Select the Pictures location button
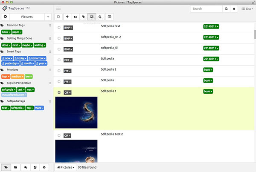 click(x=27, y=17)
